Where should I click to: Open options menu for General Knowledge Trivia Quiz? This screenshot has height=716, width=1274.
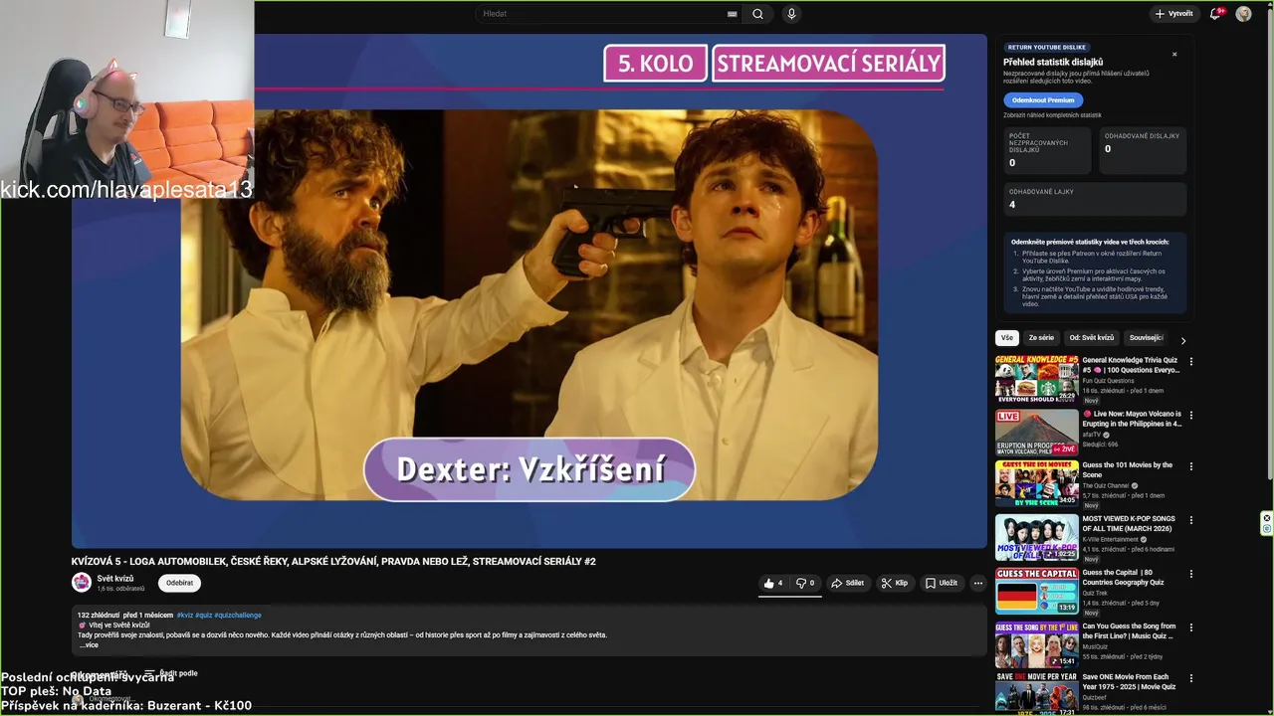pyautogui.click(x=1191, y=362)
